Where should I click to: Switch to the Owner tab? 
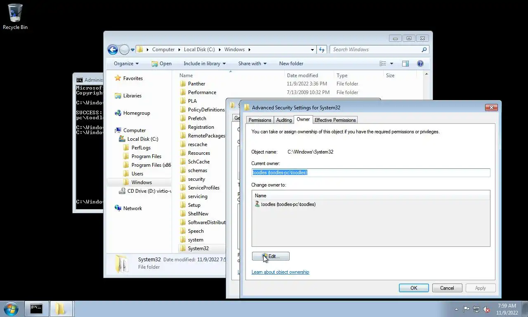(x=303, y=119)
